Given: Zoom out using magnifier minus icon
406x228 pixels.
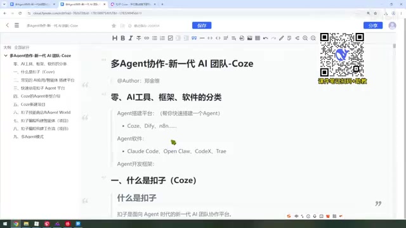Looking at the screenshot, I should (313, 38).
